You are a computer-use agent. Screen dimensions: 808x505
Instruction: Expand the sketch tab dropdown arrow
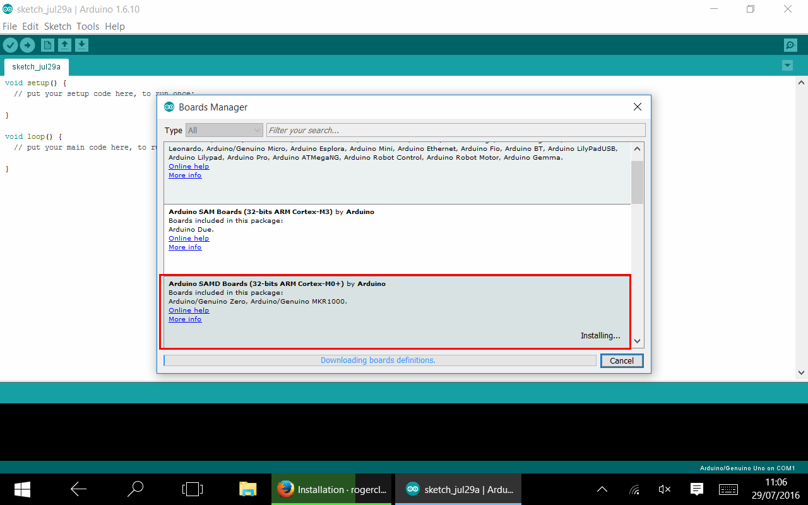click(787, 66)
